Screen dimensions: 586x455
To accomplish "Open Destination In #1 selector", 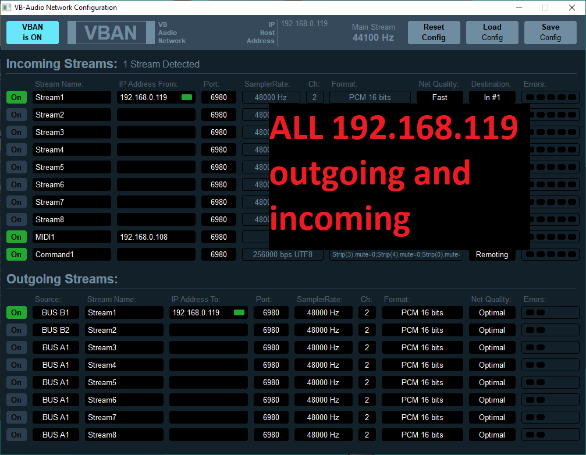I will tap(492, 98).
